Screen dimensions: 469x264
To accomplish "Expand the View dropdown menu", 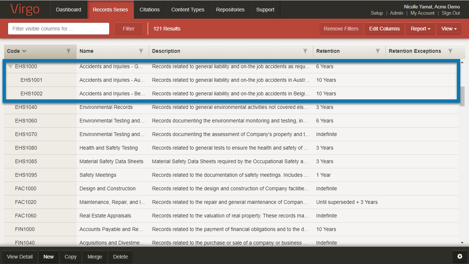I will 449,29.
